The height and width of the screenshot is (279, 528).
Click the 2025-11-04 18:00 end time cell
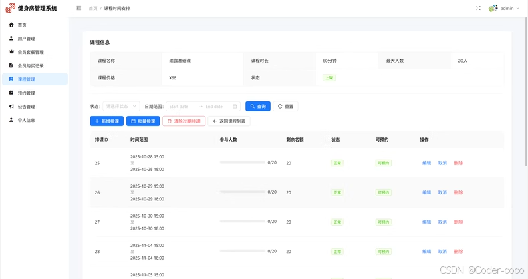click(x=147, y=258)
